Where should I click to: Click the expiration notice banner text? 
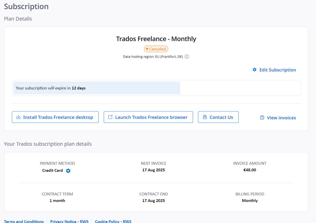[50, 88]
